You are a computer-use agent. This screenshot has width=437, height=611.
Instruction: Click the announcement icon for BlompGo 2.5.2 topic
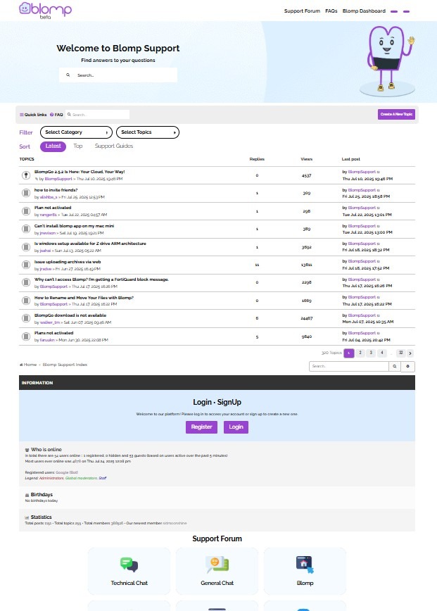tap(26, 175)
